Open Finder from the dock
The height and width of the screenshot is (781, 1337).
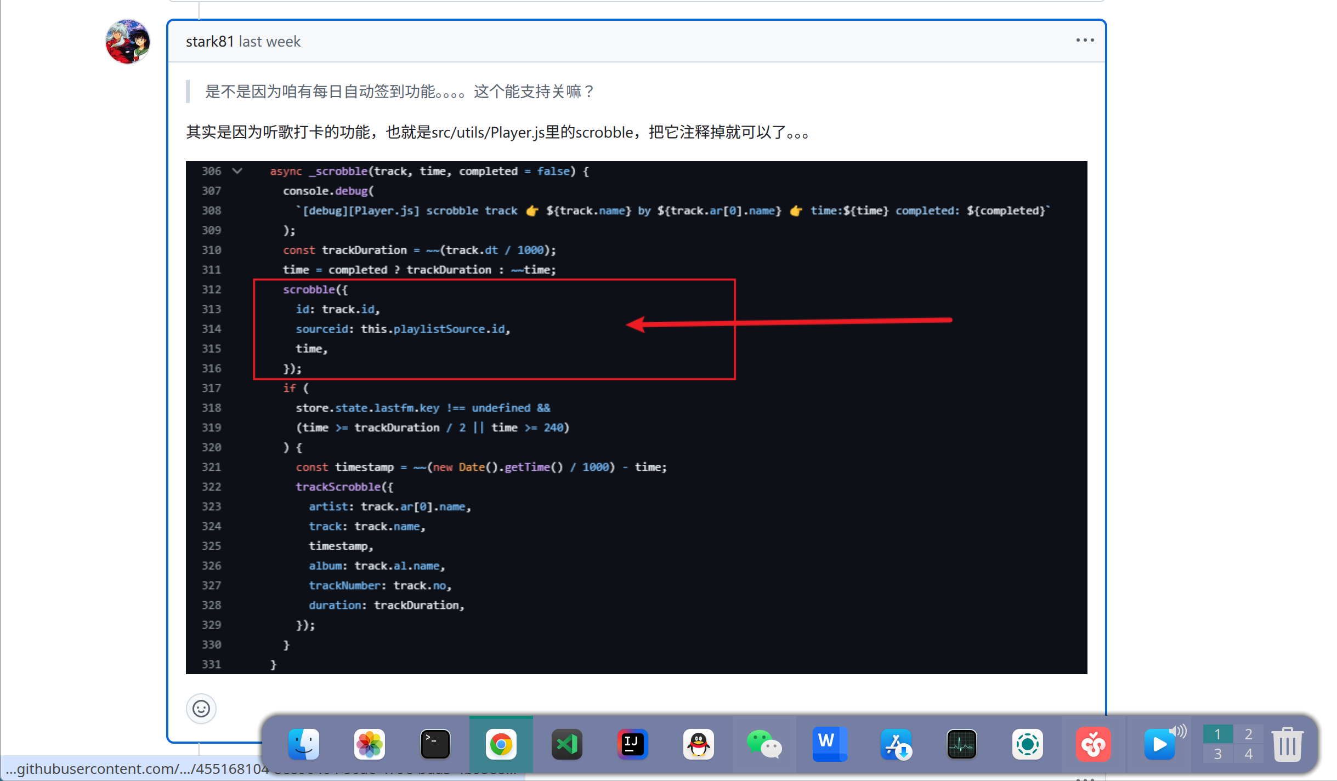point(304,744)
